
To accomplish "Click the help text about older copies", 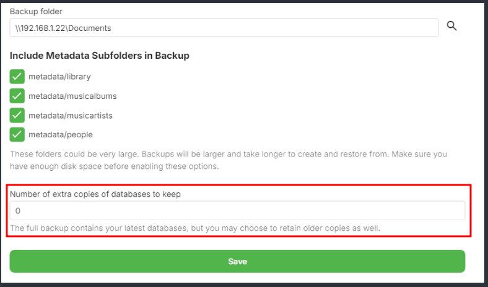I will [x=194, y=228].
